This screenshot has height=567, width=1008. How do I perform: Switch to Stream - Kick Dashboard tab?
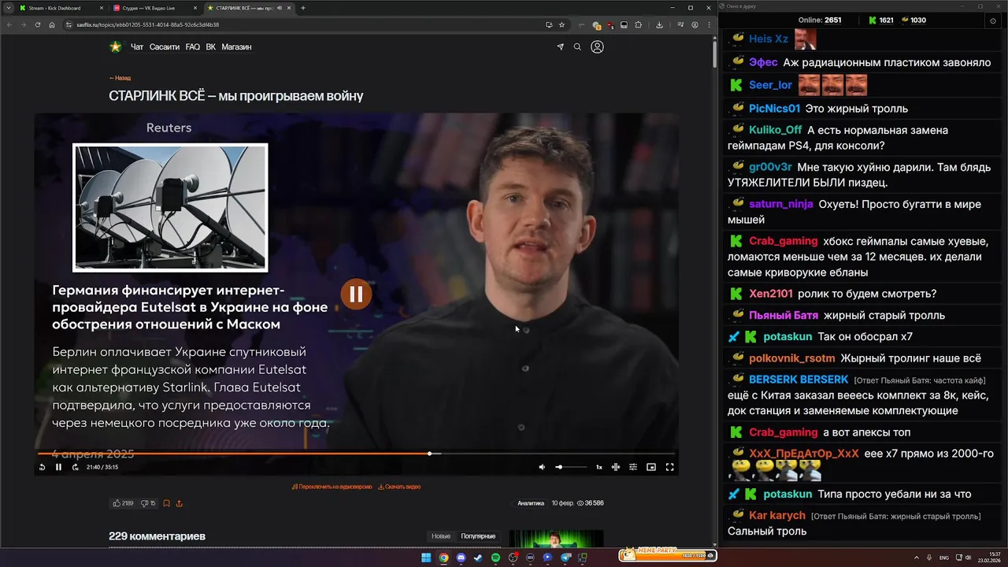point(61,8)
